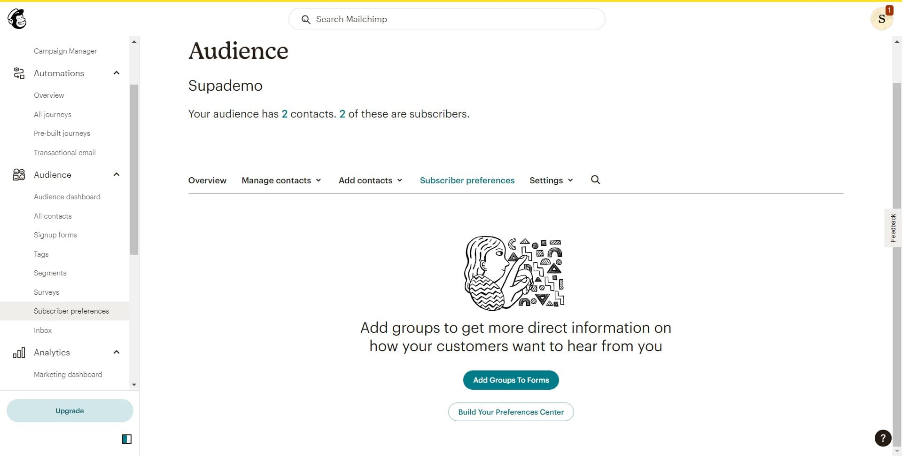The height and width of the screenshot is (456, 902).
Task: Open the Add contacts dropdown
Action: [370, 180]
